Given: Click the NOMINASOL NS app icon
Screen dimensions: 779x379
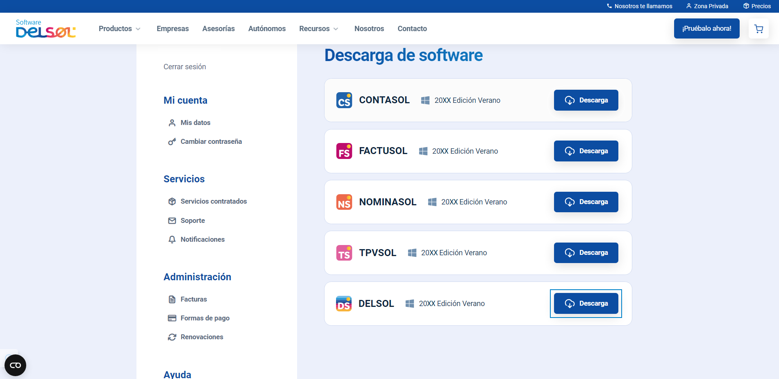Looking at the screenshot, I should click(344, 202).
